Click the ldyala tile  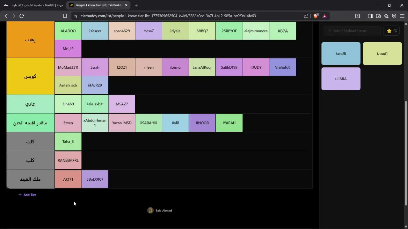[x=175, y=31]
